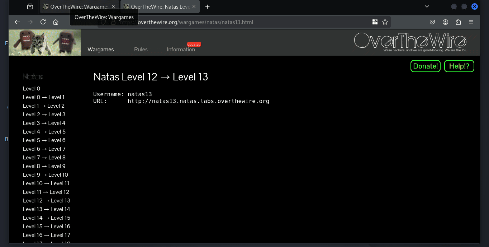
Task: Click the green Help!? button
Action: click(459, 66)
